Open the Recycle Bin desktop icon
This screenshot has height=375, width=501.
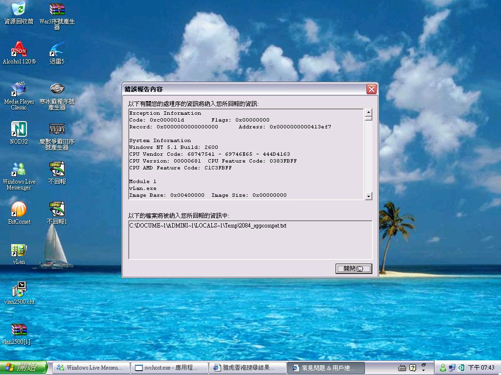pyautogui.click(x=19, y=9)
